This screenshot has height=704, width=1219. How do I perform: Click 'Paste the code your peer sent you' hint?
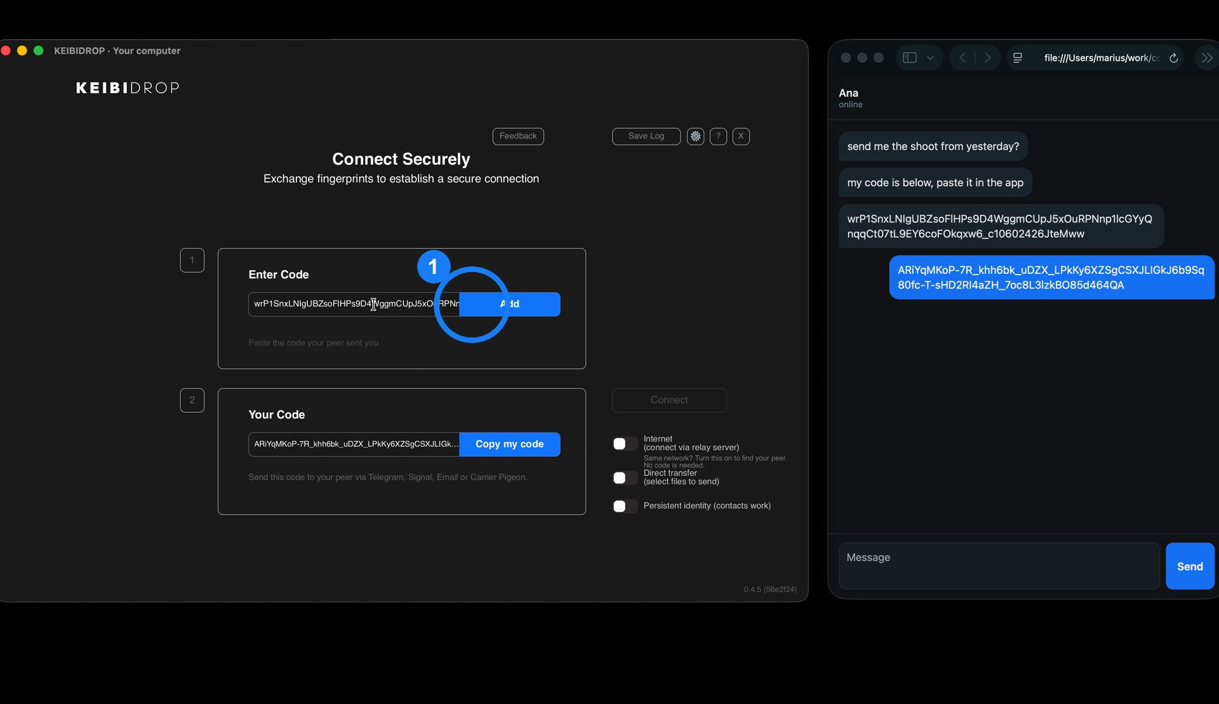tap(313, 343)
